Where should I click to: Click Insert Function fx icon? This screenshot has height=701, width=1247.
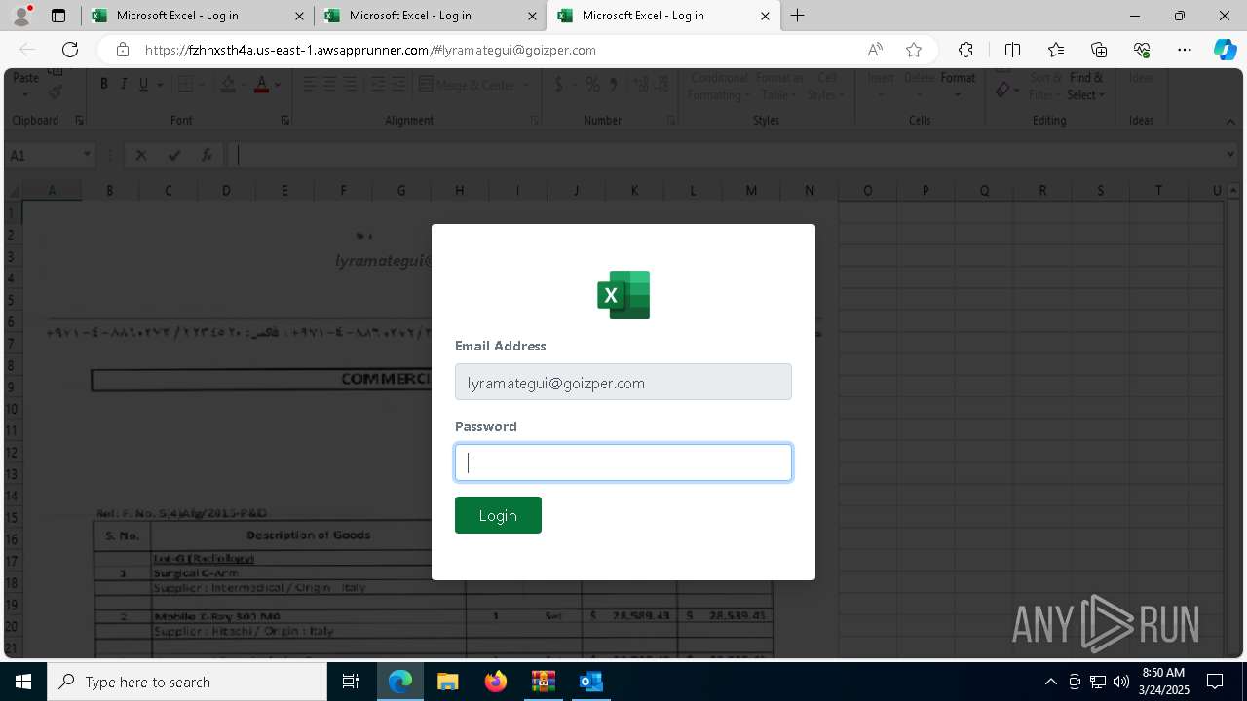pos(207,155)
